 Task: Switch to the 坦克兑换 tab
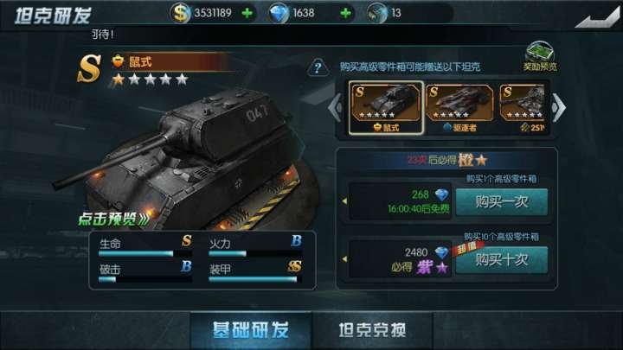tap(372, 330)
